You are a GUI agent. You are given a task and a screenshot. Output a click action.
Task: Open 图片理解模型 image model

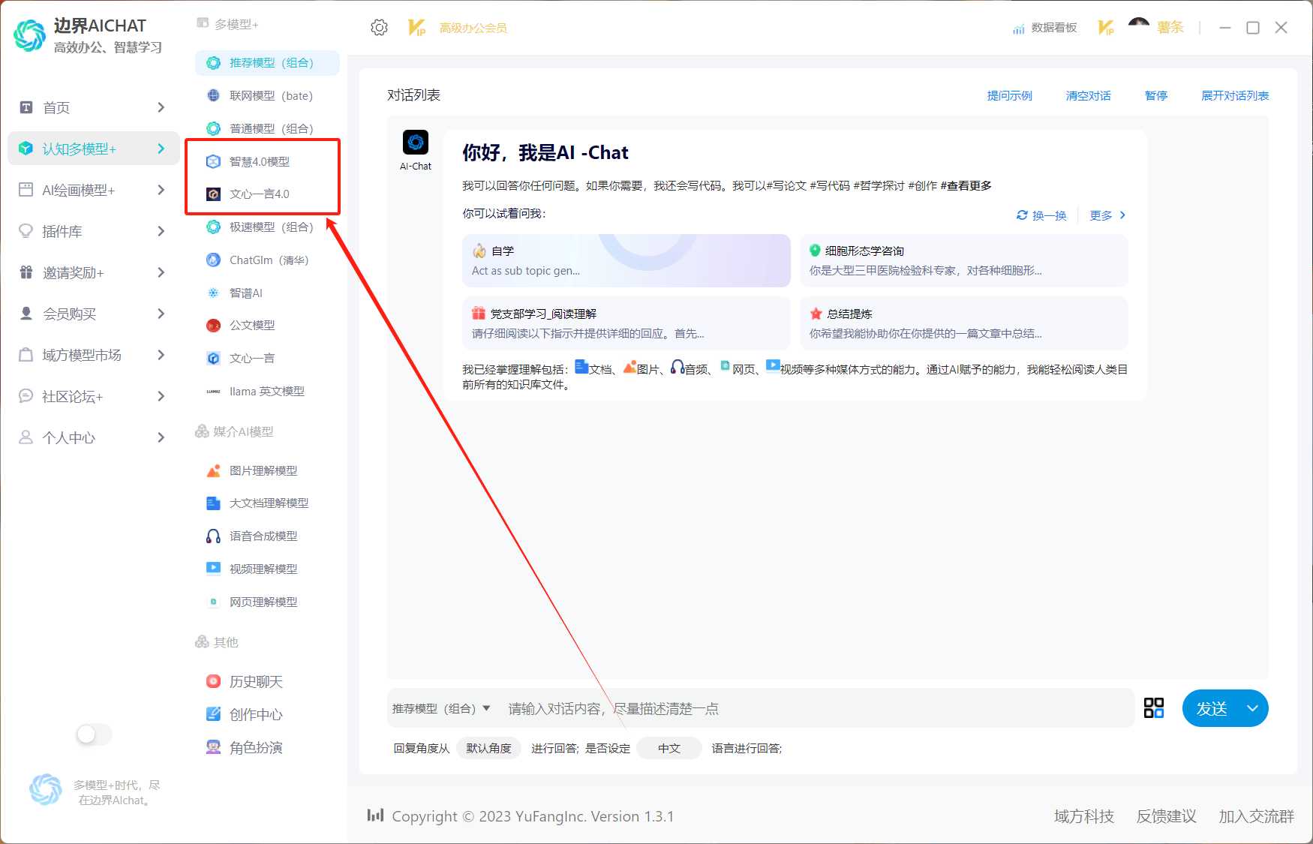click(263, 470)
